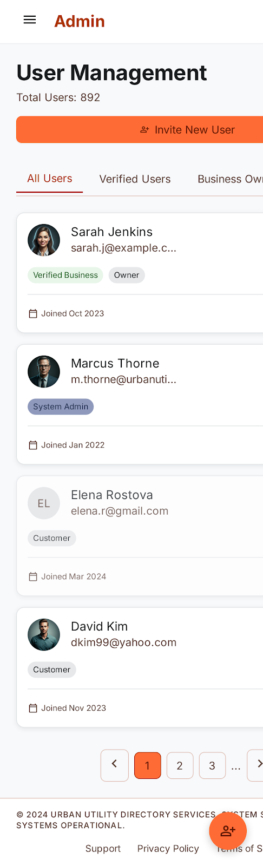
Task: Click calendar icon beside Joined Oct 2023
Action: [x=33, y=313]
